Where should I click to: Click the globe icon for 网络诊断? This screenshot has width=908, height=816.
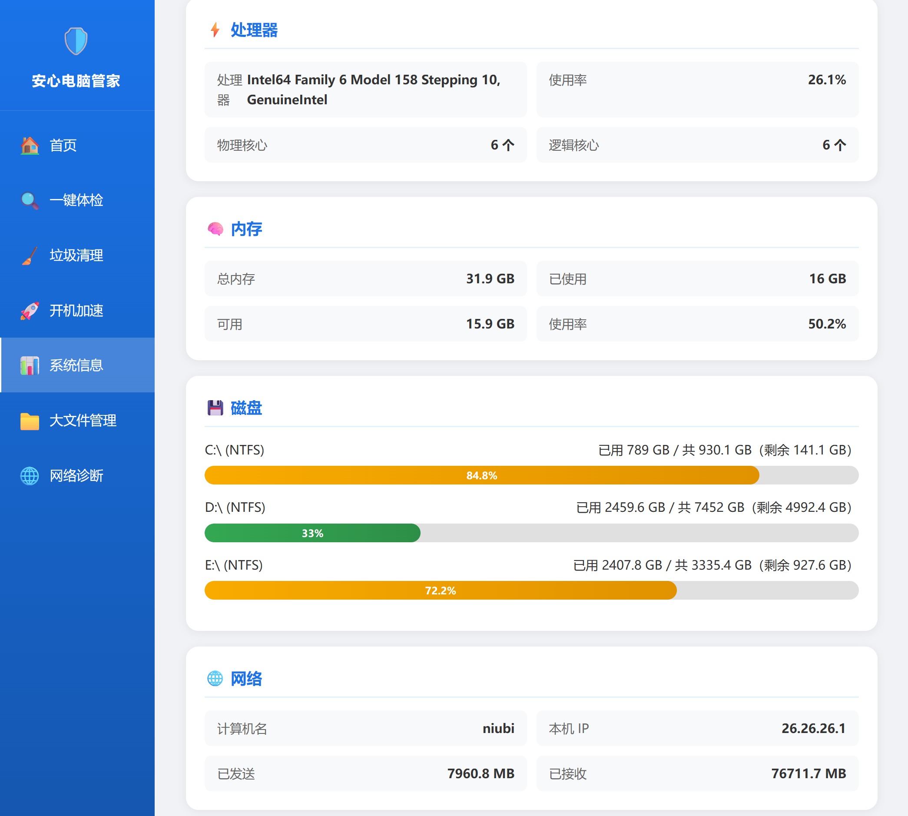click(30, 476)
